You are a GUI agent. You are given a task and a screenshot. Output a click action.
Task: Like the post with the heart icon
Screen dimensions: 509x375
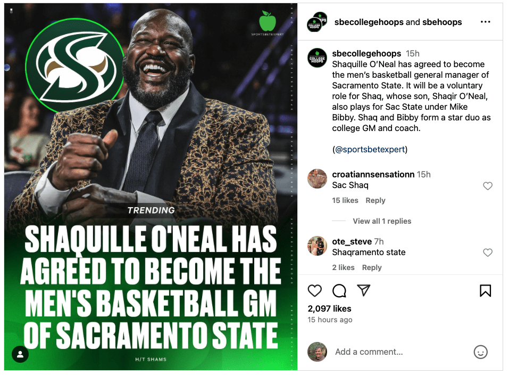(x=314, y=290)
